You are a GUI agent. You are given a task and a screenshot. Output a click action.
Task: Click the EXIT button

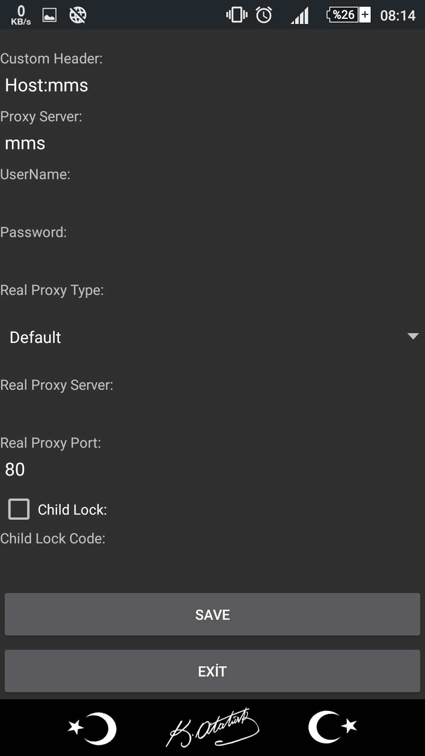(x=212, y=671)
